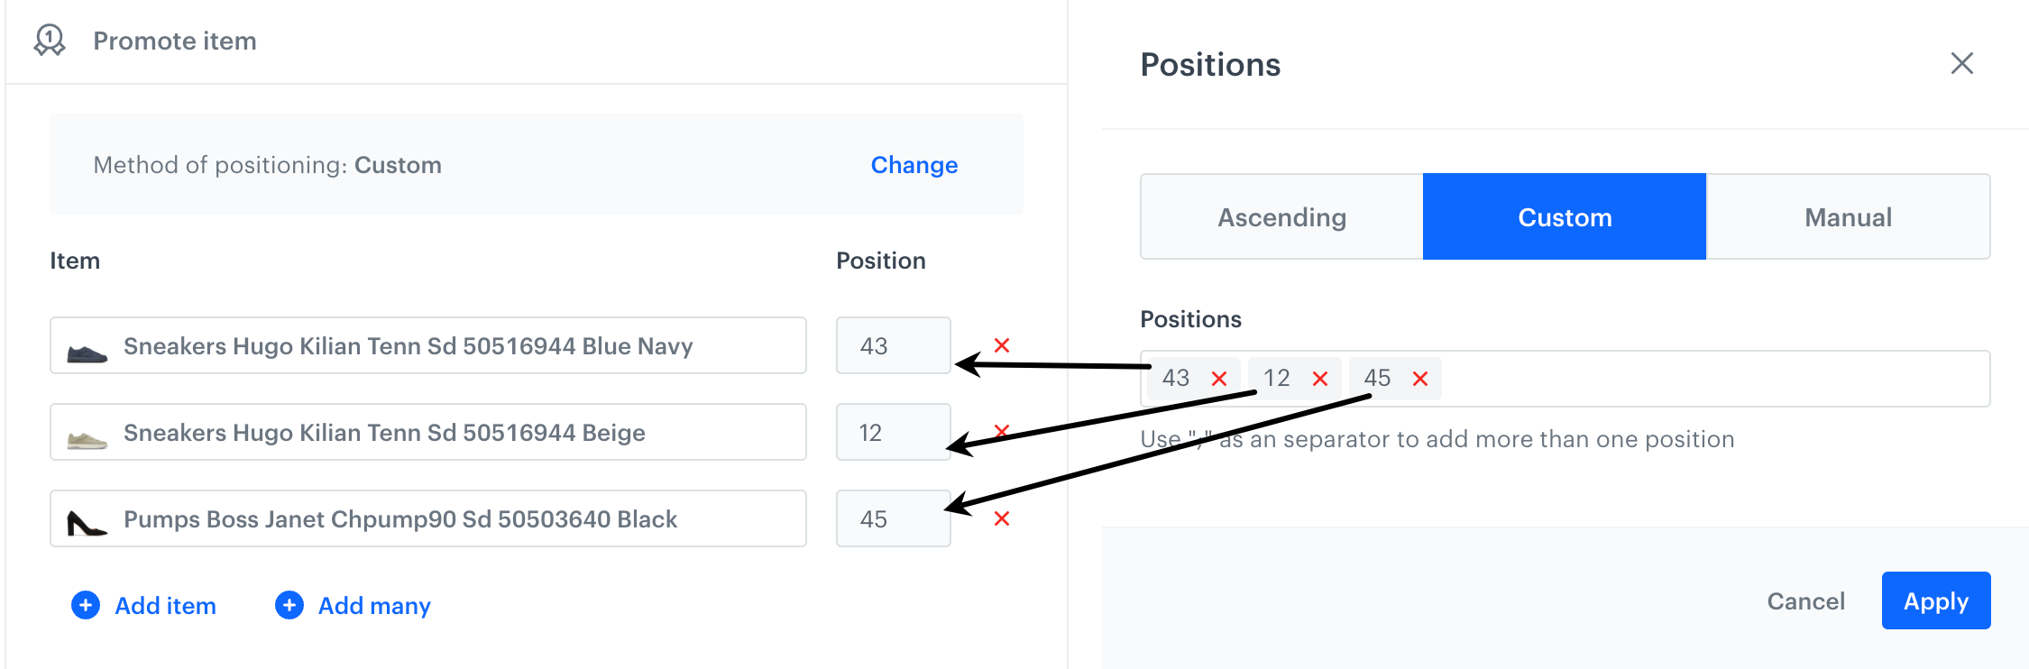Select the Manual positioning mode

(x=1848, y=216)
